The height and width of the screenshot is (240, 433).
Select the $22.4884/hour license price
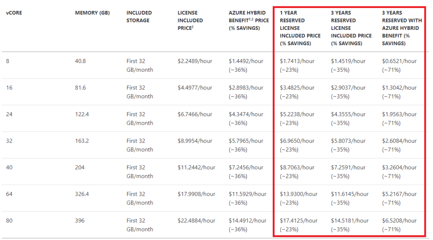tap(197, 221)
